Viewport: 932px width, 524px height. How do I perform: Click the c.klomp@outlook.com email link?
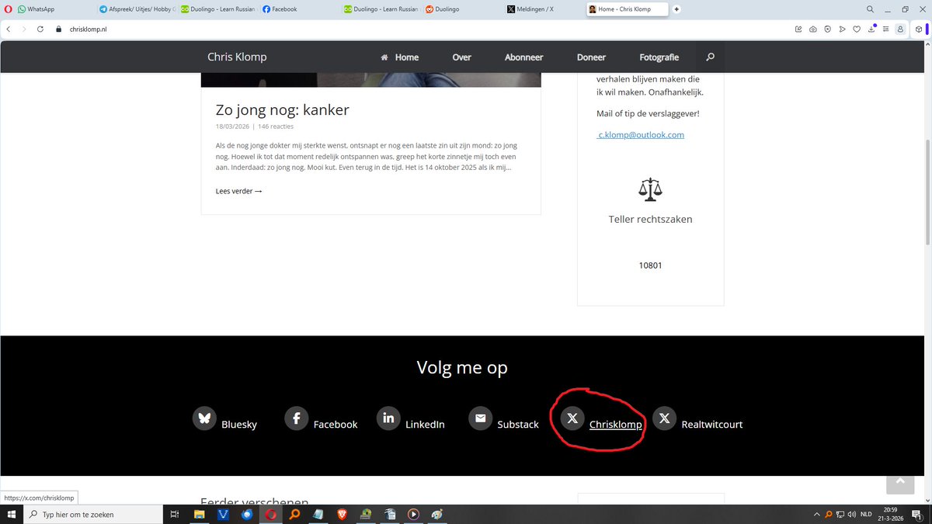pyautogui.click(x=641, y=134)
